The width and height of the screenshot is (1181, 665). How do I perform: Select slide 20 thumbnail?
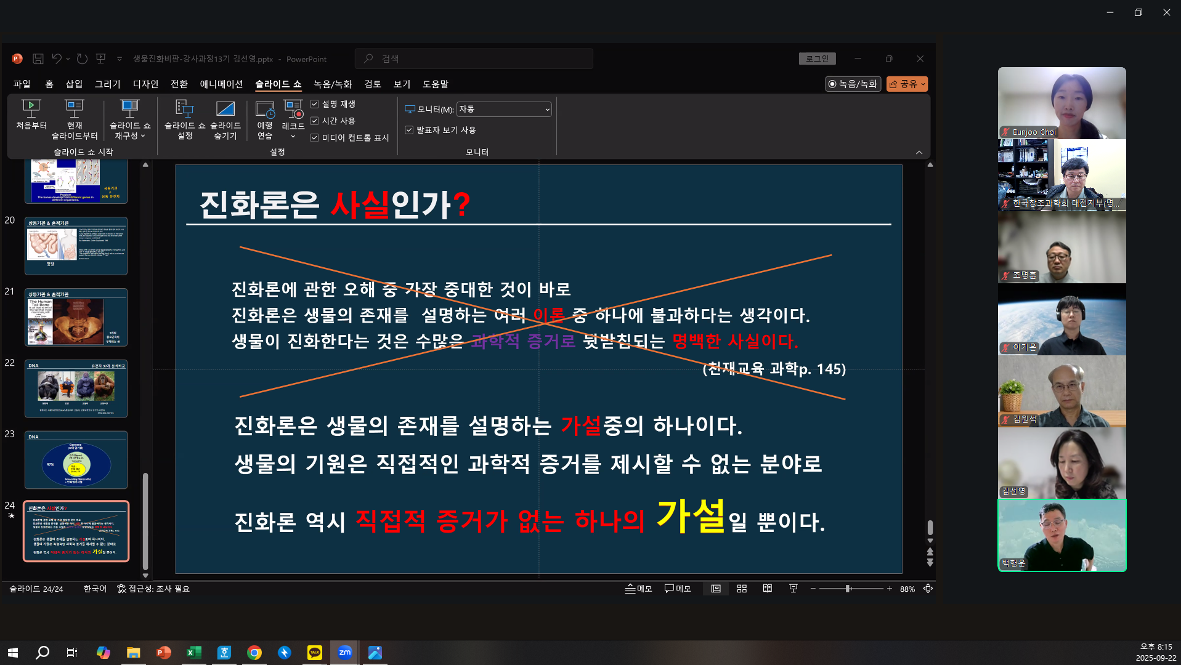(76, 246)
